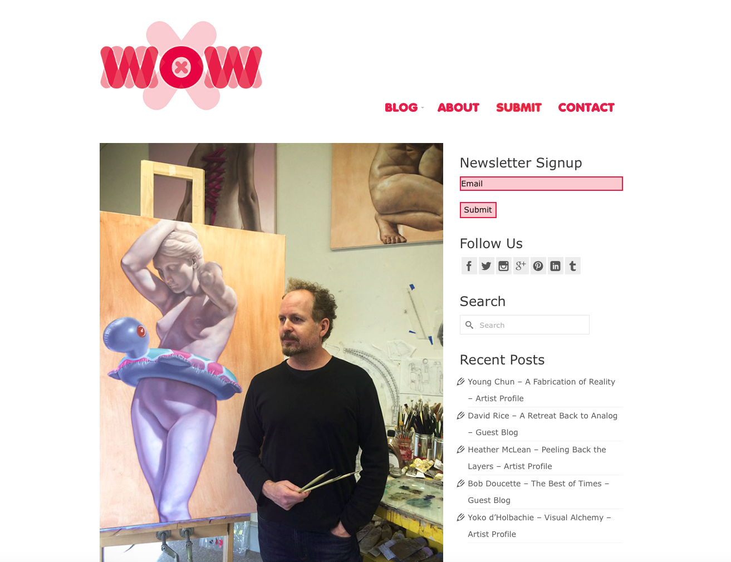The height and width of the screenshot is (562, 731).
Task: Open the Heather McLean Peeling Back post
Action: [x=537, y=458]
